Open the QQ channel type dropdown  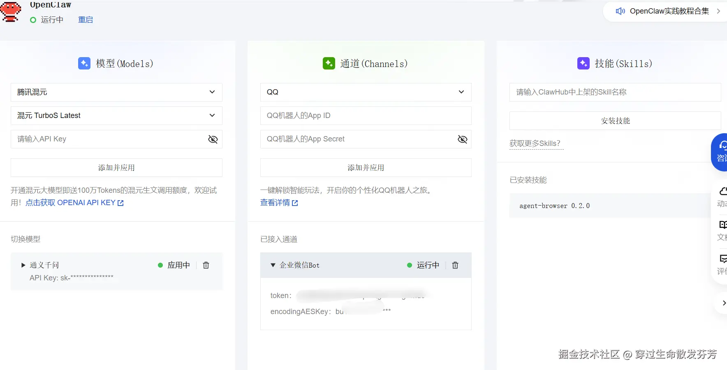pos(366,92)
